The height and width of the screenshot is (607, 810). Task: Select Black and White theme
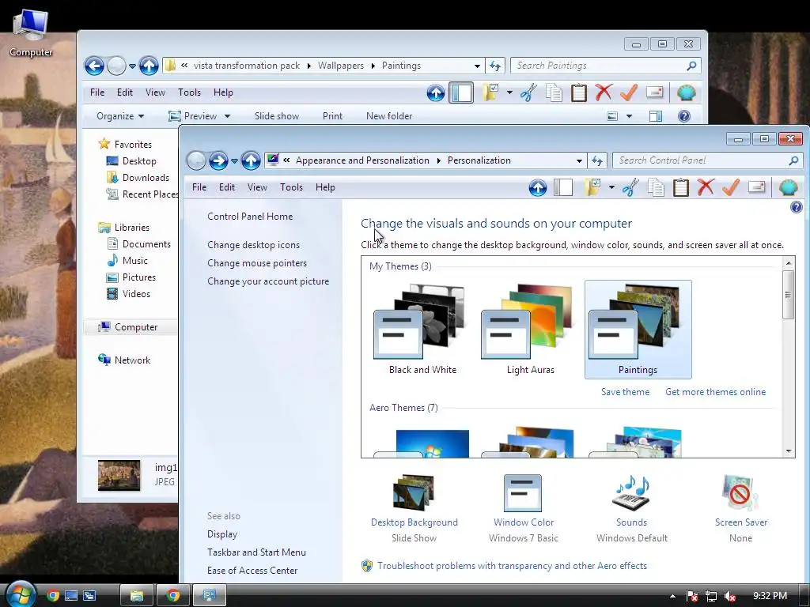point(422,330)
